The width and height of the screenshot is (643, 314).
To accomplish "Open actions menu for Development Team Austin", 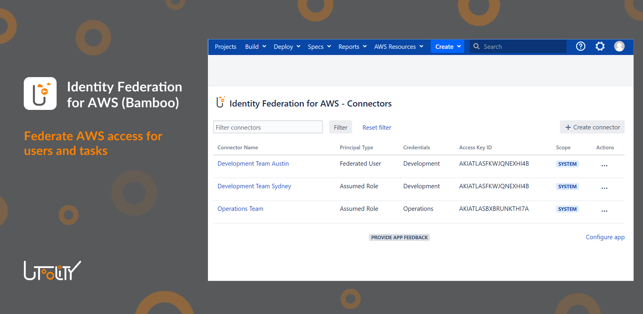I will (605, 165).
